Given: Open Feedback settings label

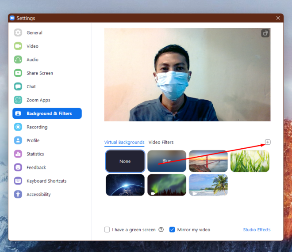Looking at the screenshot, I should tap(36, 168).
